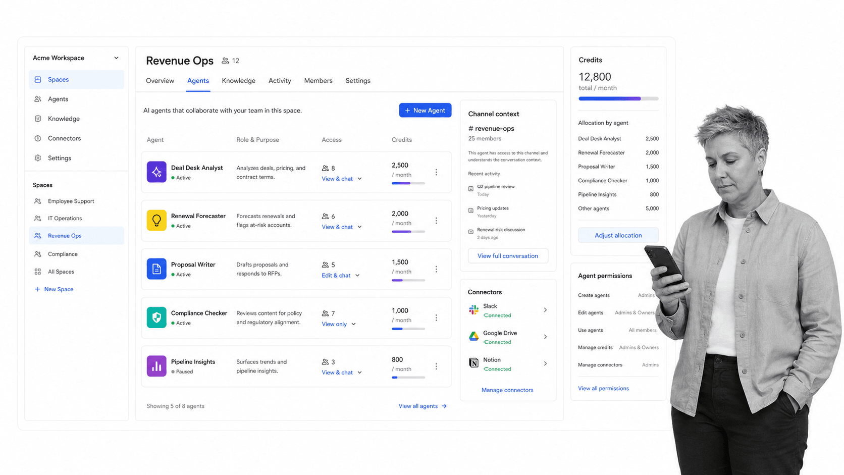Open Pipeline Insights View & chat dropdown

342,373
